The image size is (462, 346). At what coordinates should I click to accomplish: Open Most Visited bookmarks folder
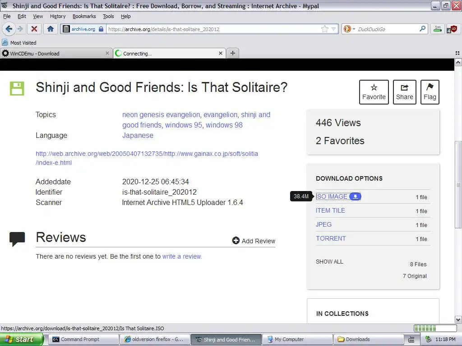tap(19, 43)
